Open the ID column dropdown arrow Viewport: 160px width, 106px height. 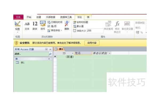73,53
